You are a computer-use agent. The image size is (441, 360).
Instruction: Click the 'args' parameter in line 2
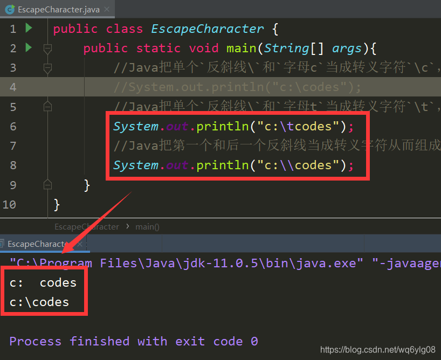[347, 48]
